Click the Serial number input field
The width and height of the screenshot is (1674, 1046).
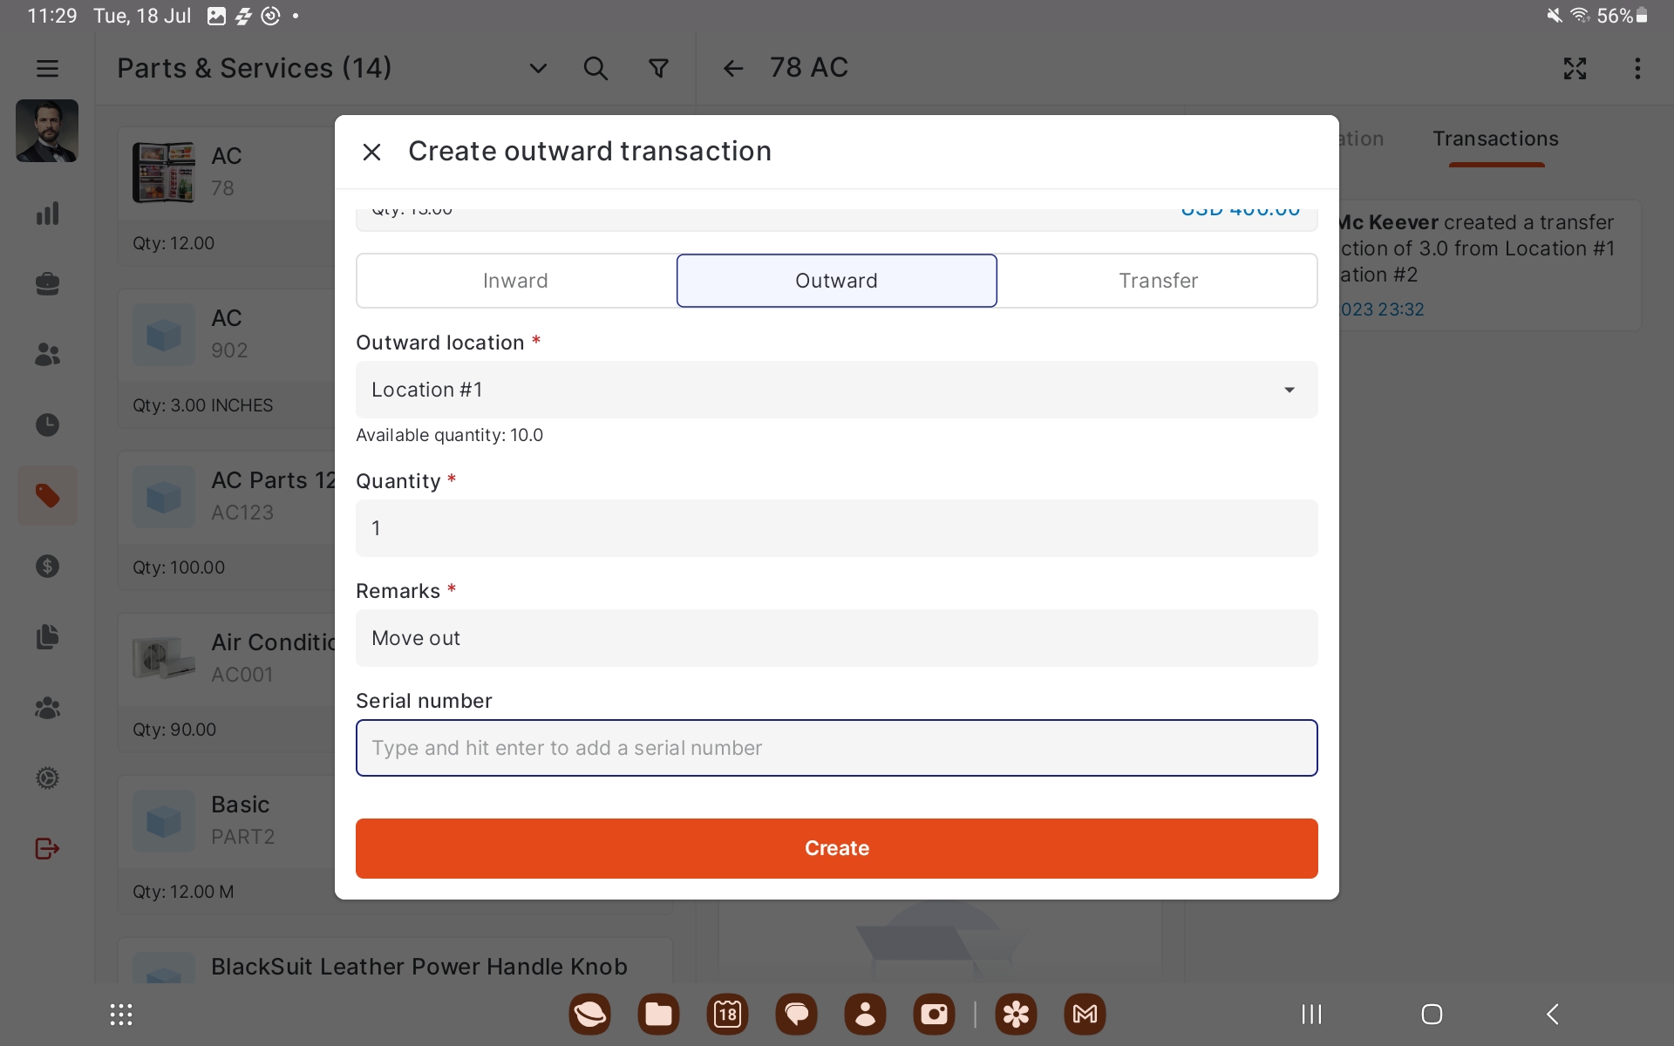tap(836, 748)
